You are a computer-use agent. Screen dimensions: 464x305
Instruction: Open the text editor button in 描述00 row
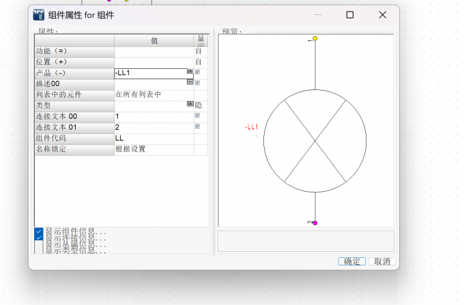click(190, 82)
